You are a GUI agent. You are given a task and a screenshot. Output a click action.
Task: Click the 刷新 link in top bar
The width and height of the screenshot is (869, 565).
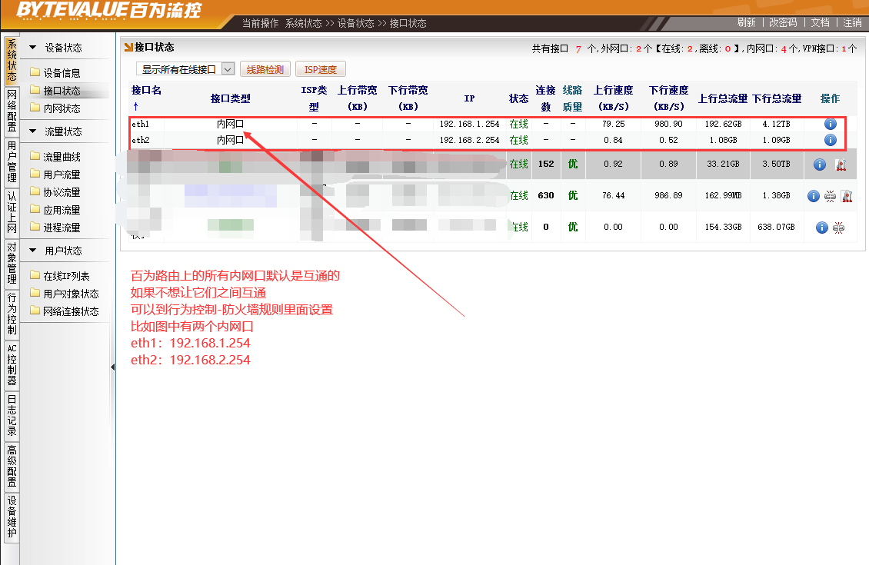(x=746, y=22)
